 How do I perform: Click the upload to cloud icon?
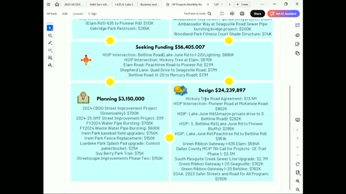pyautogui.click(x=232, y=13)
